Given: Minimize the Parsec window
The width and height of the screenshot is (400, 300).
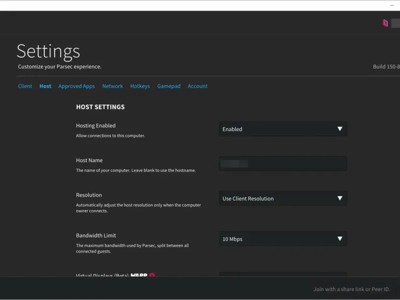Looking at the screenshot, I should (392, 5).
